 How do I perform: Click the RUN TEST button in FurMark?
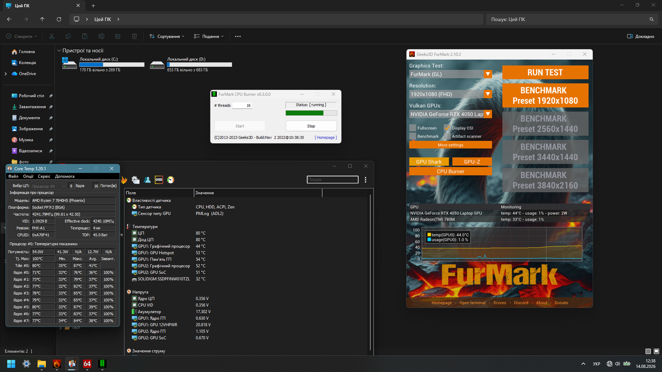coord(545,73)
